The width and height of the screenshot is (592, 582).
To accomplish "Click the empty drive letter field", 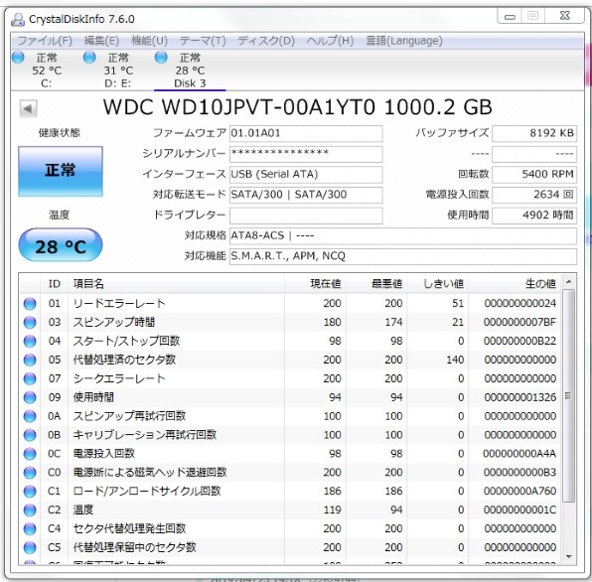I will [306, 216].
